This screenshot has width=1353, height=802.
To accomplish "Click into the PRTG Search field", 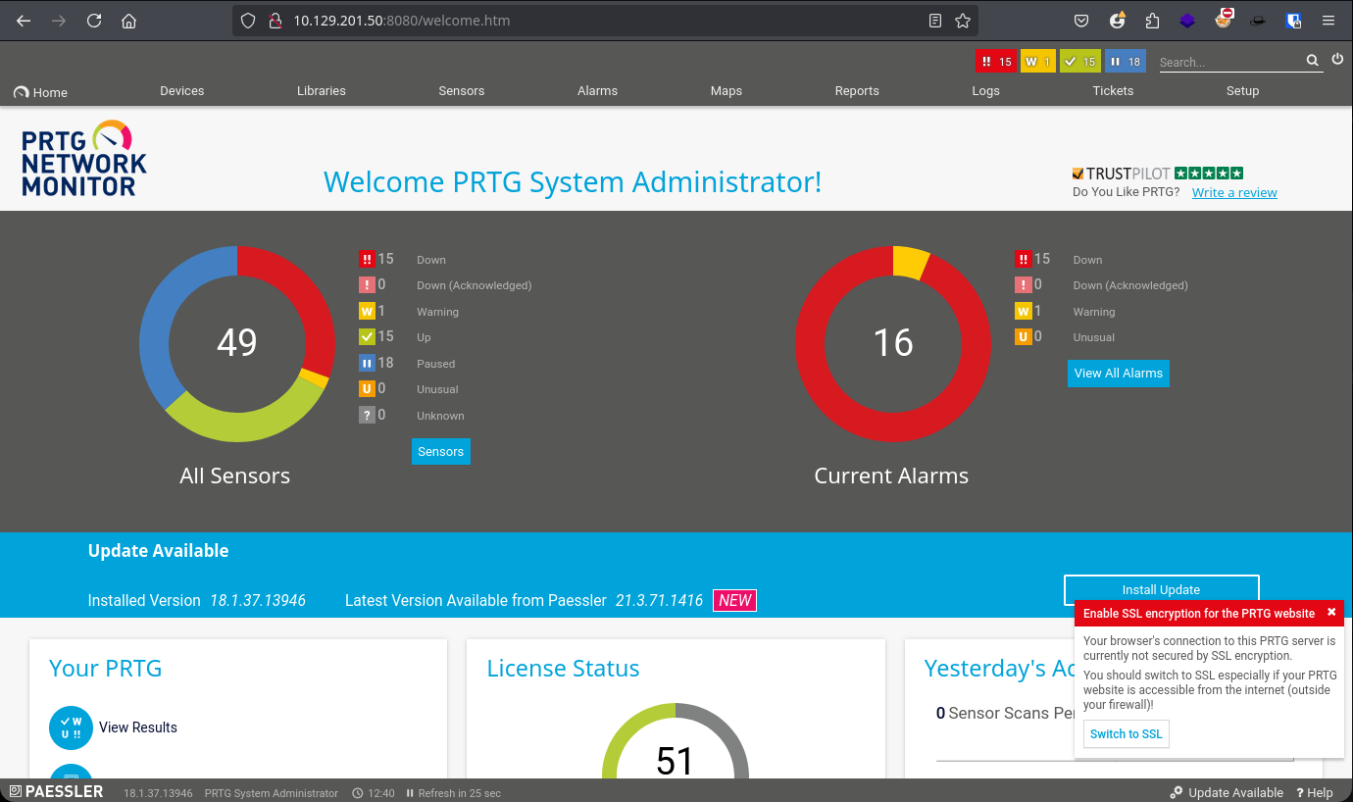I will pos(1229,62).
